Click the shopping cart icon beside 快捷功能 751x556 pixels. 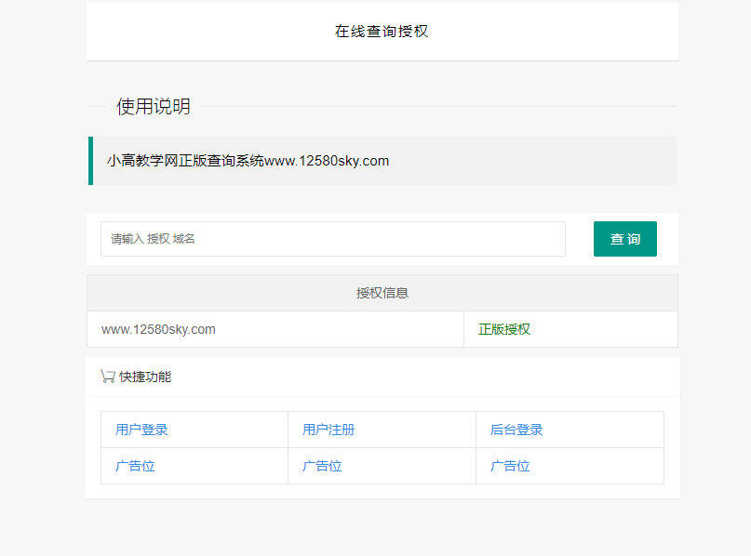click(x=108, y=377)
